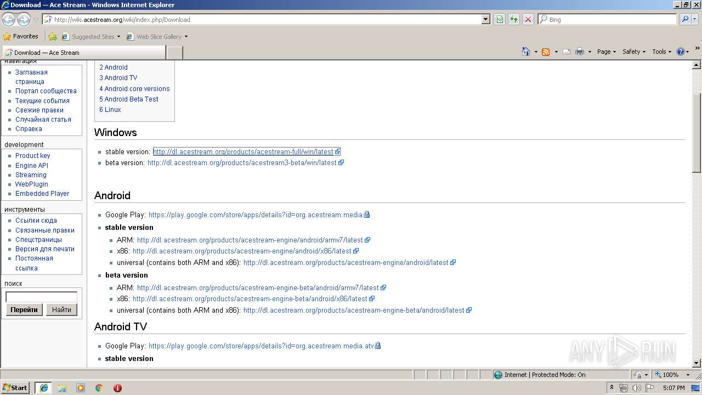Focus the wiki поиск search field

[41, 297]
